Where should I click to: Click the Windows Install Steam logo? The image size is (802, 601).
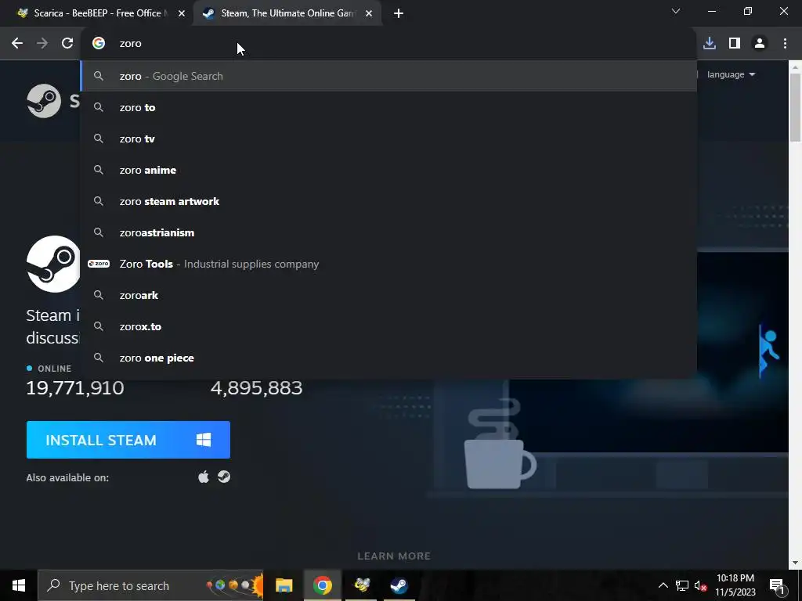point(204,440)
